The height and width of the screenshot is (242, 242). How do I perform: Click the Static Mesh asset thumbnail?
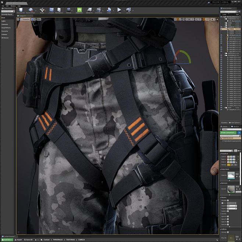pos(231,175)
